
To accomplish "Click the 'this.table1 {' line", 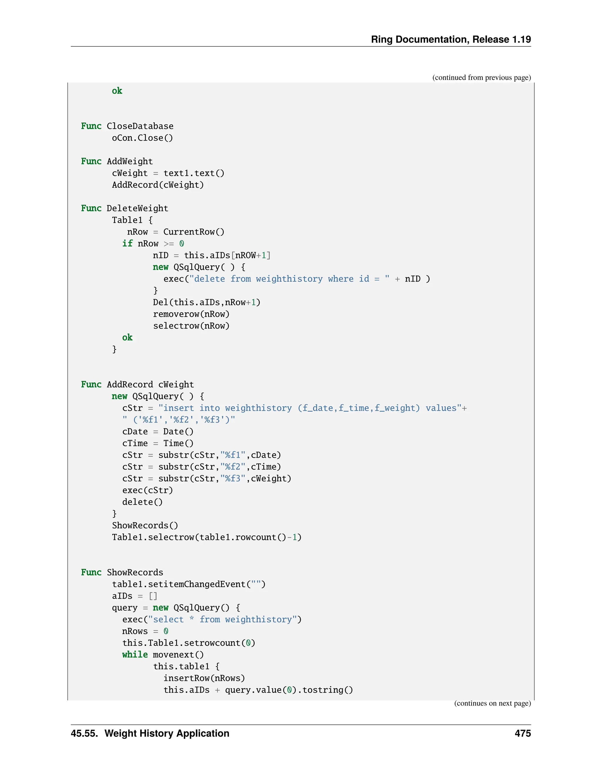I will pos(187,667).
